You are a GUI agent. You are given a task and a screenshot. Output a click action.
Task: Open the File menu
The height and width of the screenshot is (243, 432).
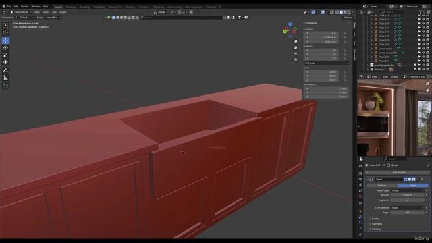coord(9,7)
